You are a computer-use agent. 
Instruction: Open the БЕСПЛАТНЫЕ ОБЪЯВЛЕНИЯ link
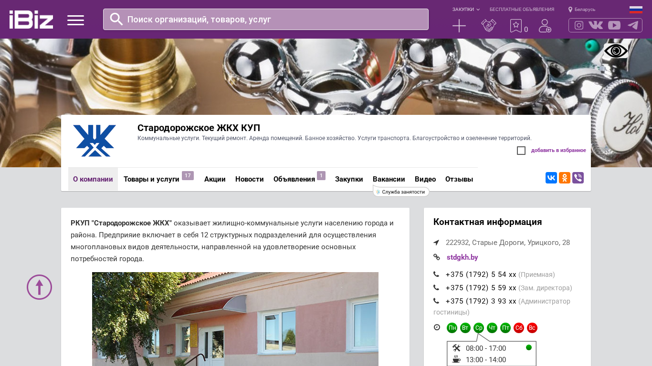tap(522, 10)
